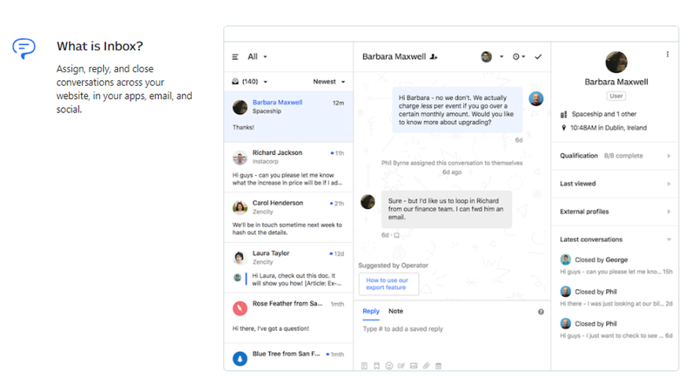
Task: Click the GIF icon in reply toolbar
Action: coord(401,365)
